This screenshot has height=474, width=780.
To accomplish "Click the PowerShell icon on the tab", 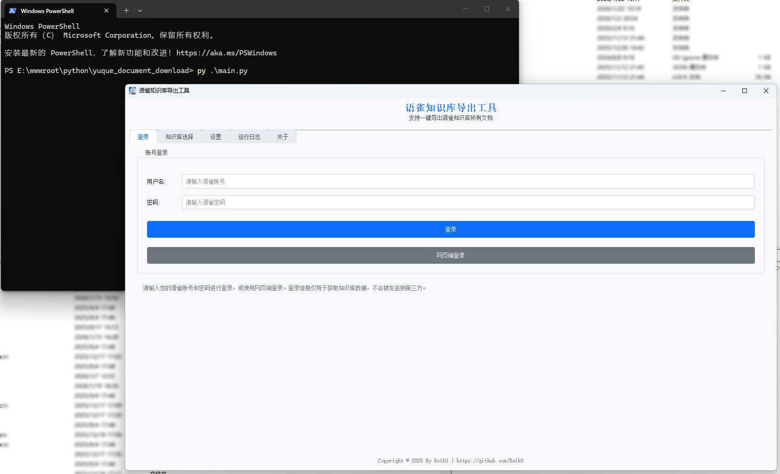I will point(13,11).
